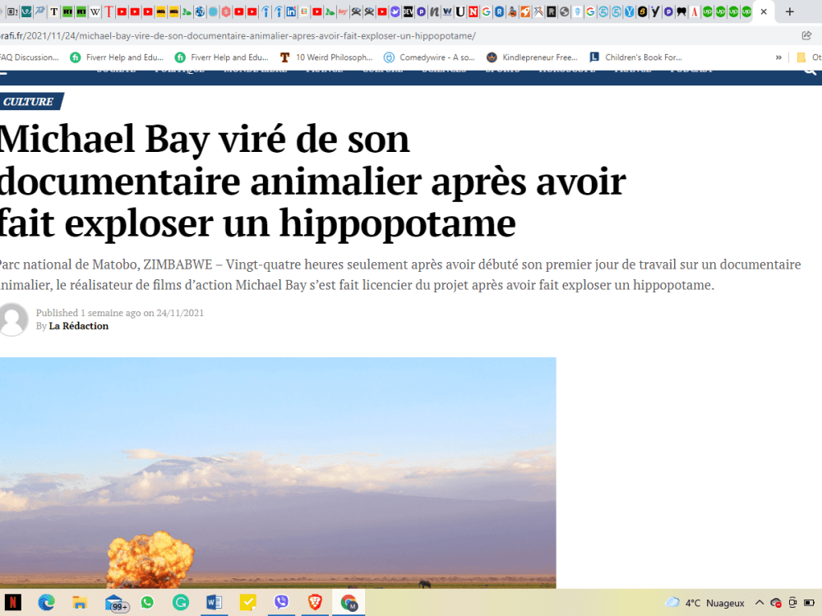Click the author avatar image
The image size is (822, 616).
tap(12, 319)
